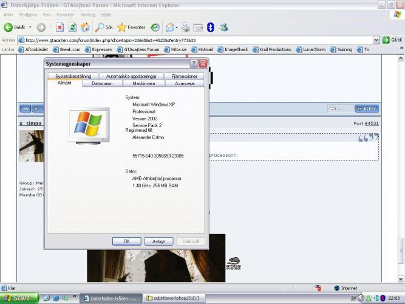Open the Start menu button

click(x=19, y=298)
